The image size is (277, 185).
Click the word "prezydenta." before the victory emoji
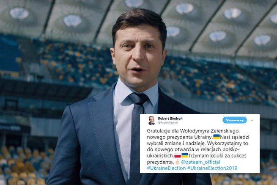click(160, 162)
